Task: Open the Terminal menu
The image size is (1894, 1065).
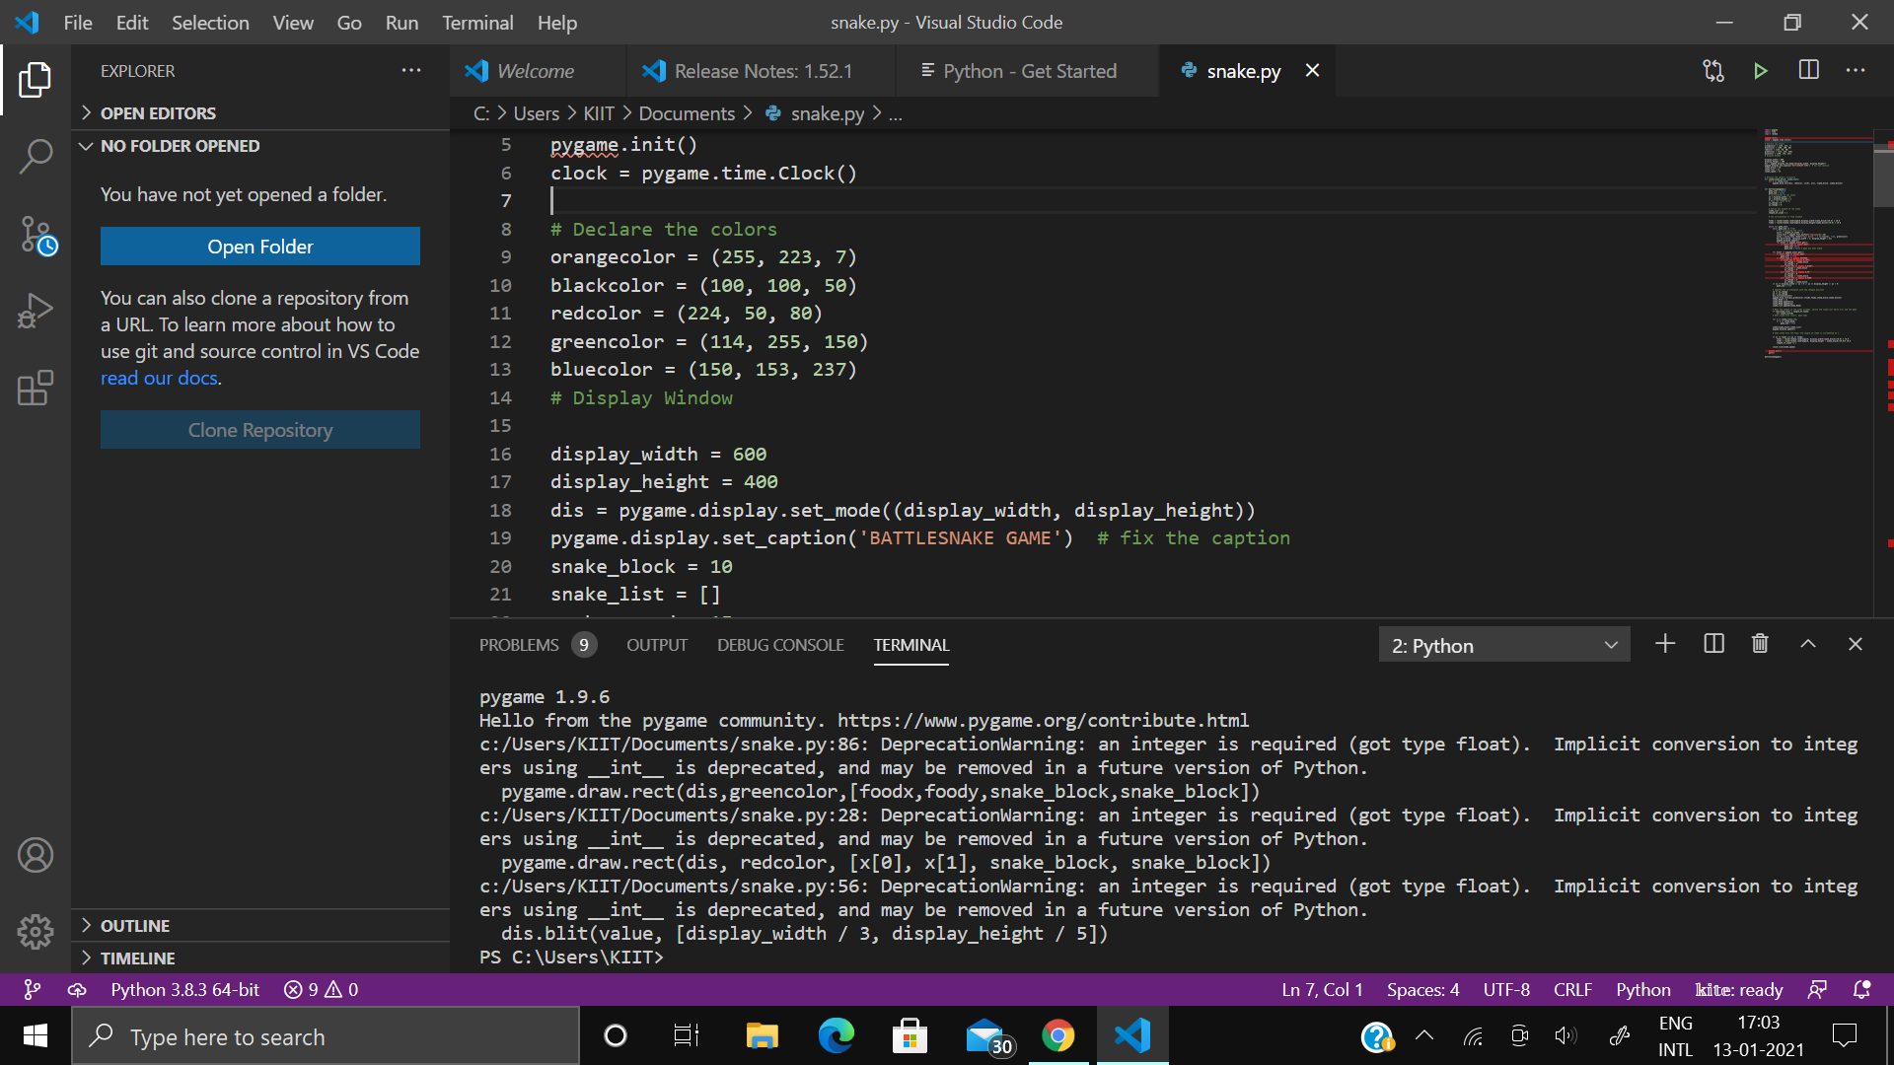Action: [x=477, y=23]
